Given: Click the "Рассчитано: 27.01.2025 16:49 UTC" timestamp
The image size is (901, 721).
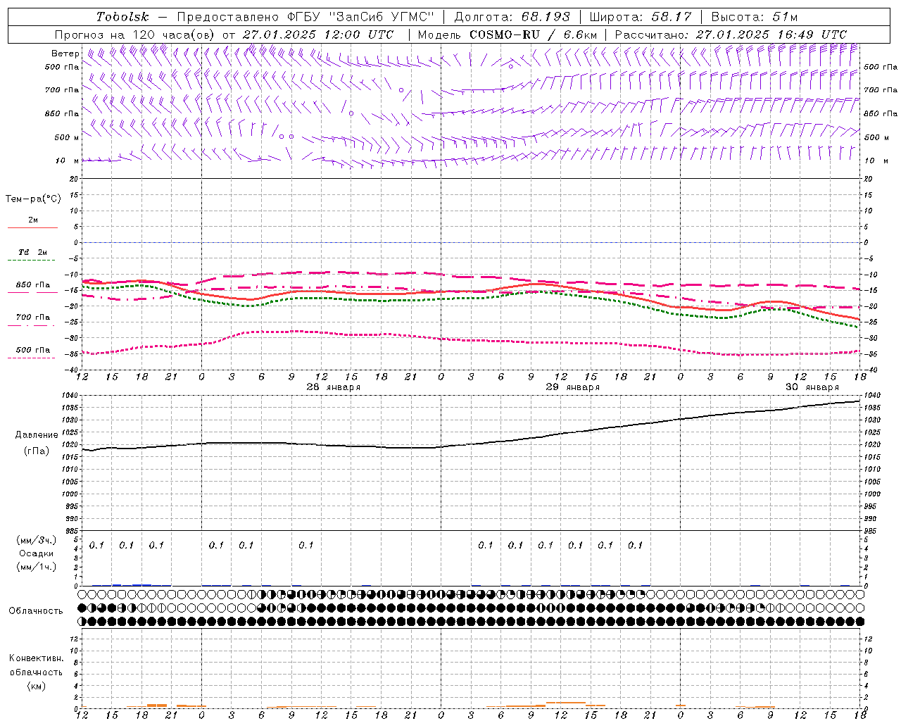Looking at the screenshot, I should point(731,35).
